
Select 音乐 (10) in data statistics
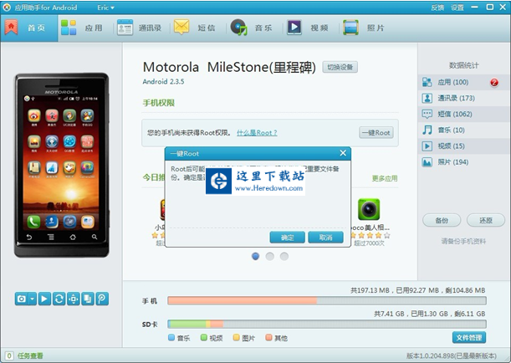(x=464, y=130)
